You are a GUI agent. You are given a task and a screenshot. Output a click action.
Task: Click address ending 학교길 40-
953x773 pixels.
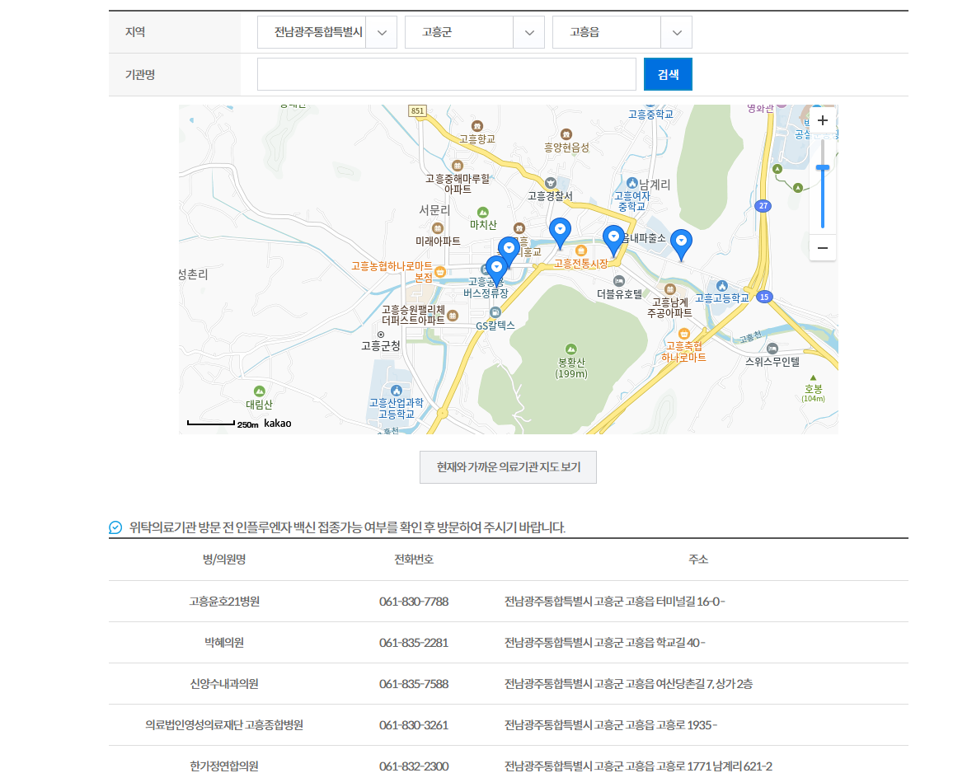coord(605,642)
